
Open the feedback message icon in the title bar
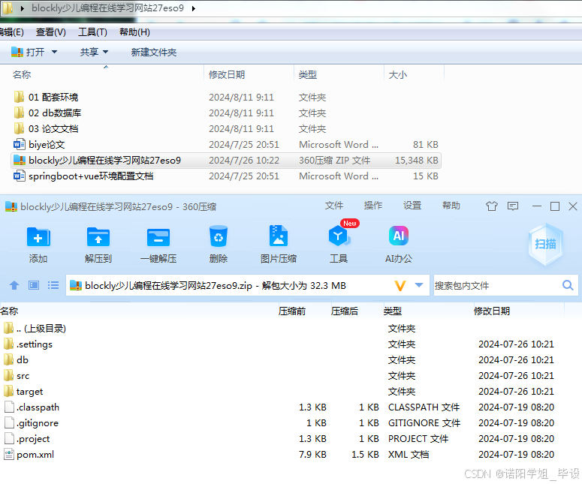coord(513,206)
